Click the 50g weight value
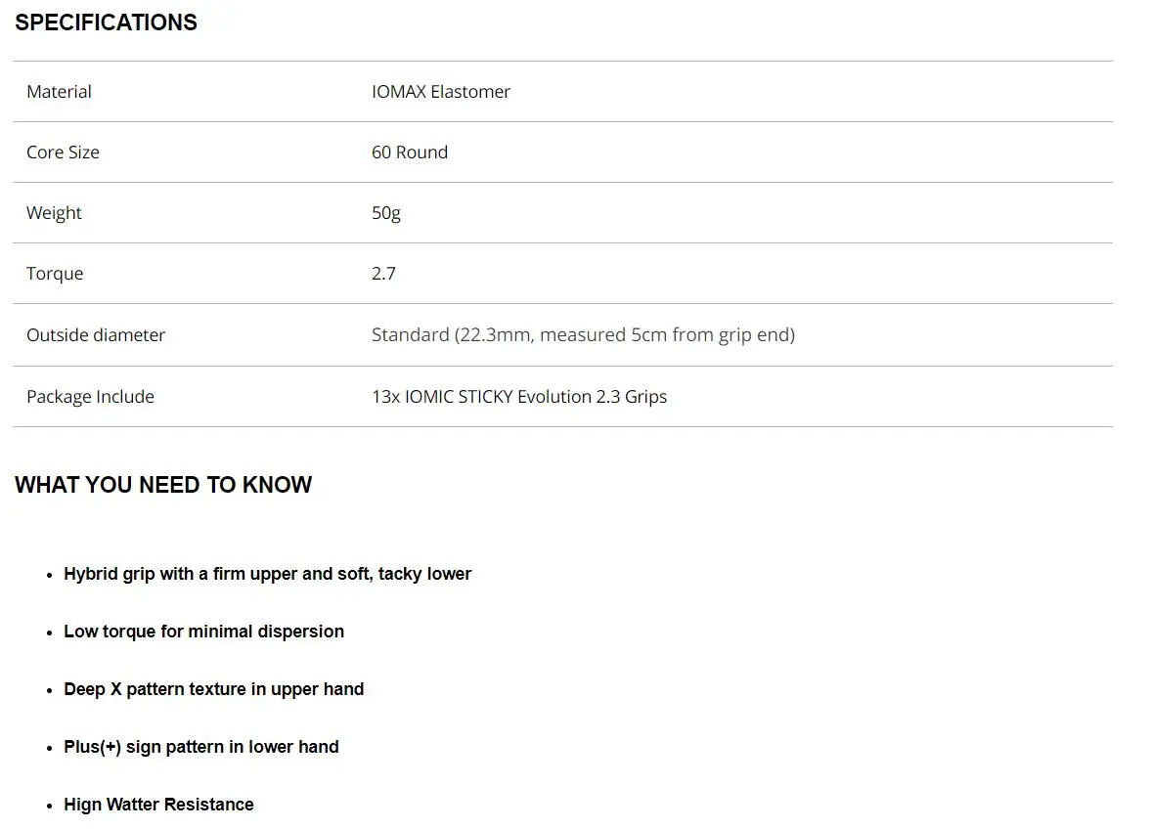1151x829 pixels. tap(385, 213)
